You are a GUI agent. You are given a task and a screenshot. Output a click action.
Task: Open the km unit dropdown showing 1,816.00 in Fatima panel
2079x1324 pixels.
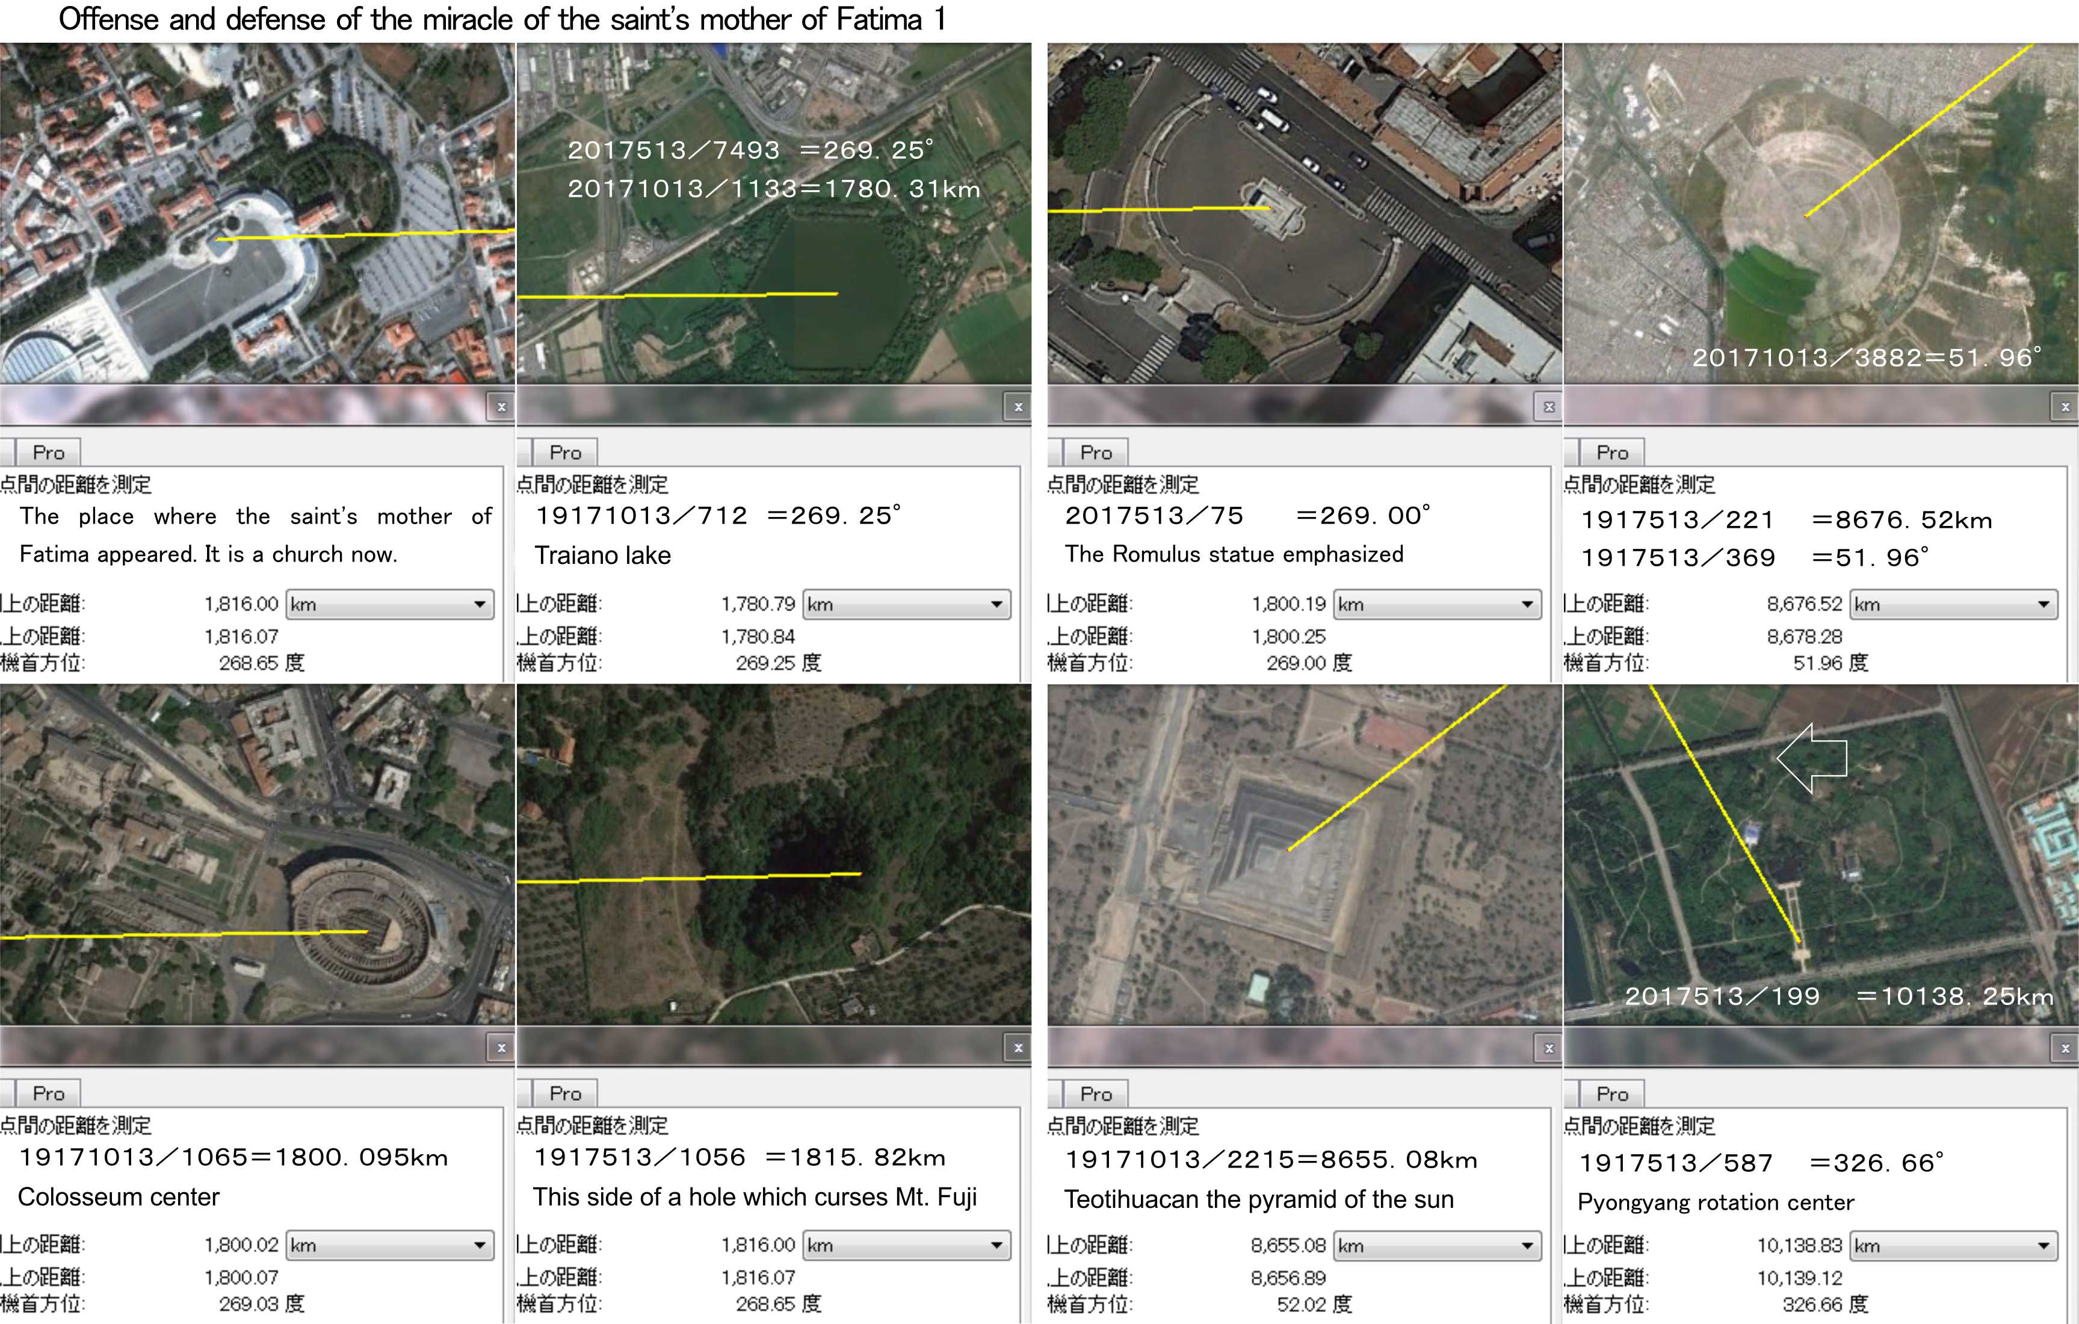(389, 605)
